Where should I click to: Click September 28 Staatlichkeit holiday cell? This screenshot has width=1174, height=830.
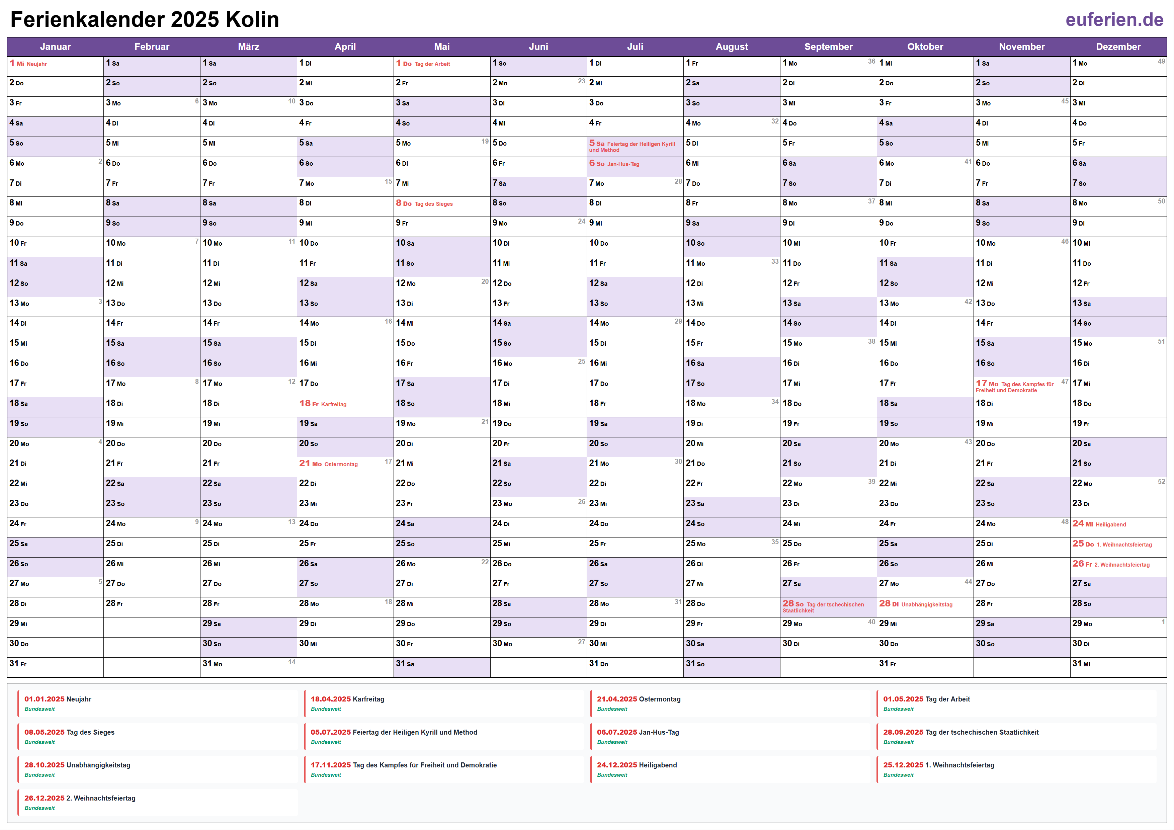(x=828, y=607)
